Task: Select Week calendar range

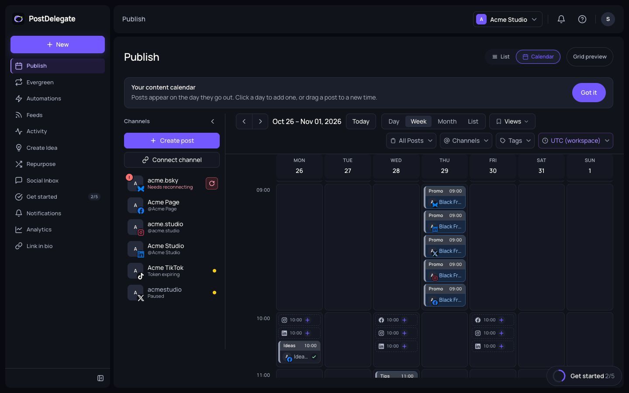Action: [418, 121]
